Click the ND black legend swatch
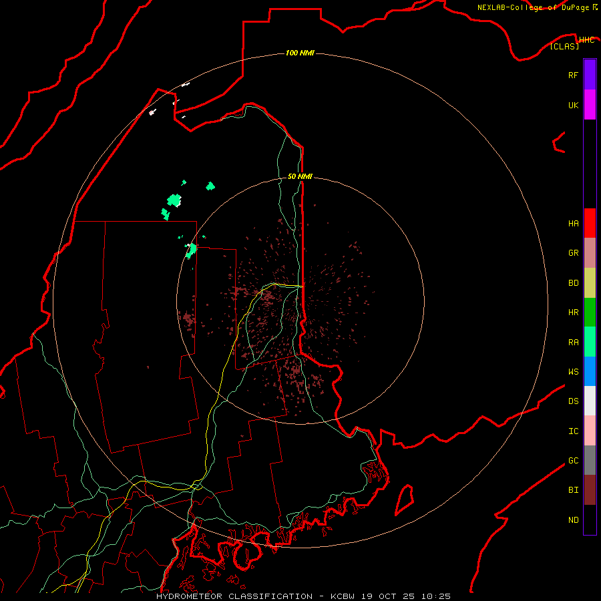Viewport: 601px width, 601px height. coord(590,520)
